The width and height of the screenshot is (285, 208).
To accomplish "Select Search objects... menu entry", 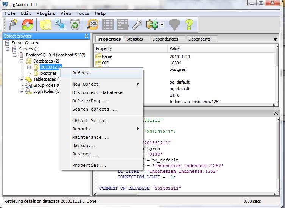I will tap(101, 109).
